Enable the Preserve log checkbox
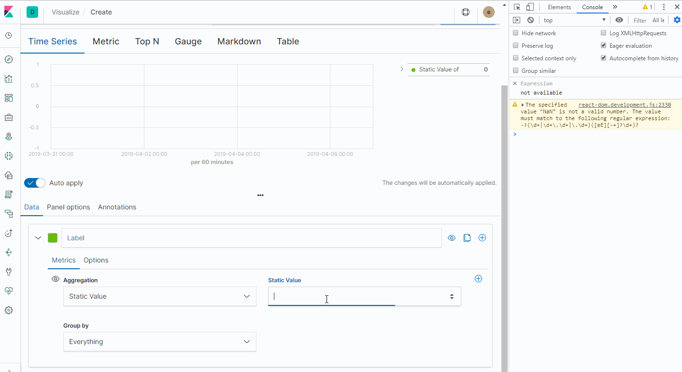The width and height of the screenshot is (682, 372). click(515, 45)
